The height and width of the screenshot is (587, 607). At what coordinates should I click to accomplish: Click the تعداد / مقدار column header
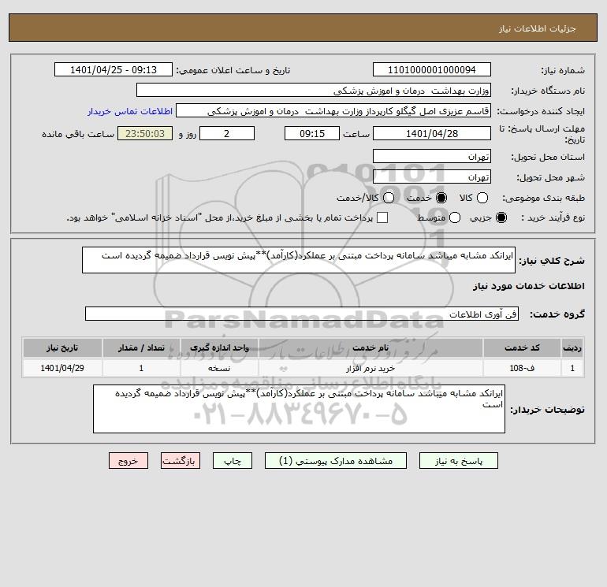(141, 347)
